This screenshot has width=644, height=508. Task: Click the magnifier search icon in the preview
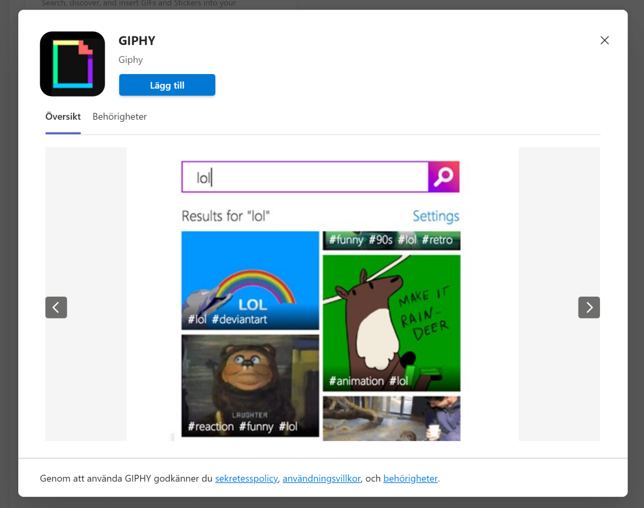(444, 177)
